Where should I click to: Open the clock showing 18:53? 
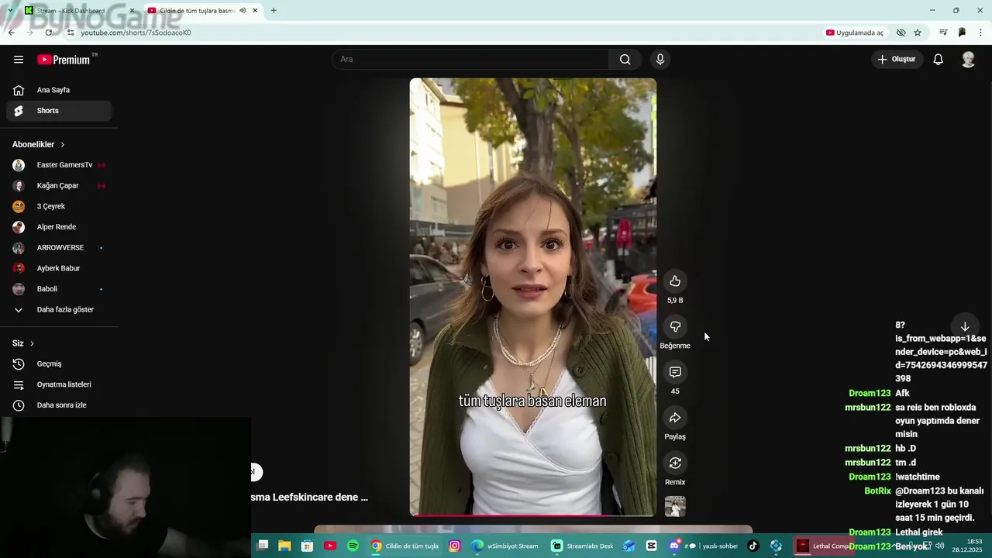(967, 546)
